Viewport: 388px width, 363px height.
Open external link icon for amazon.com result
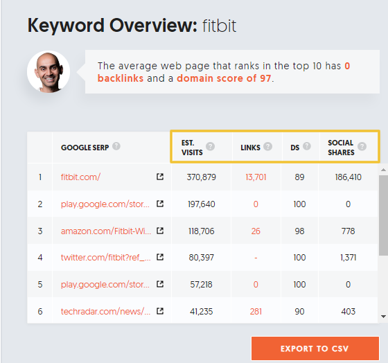point(160,231)
